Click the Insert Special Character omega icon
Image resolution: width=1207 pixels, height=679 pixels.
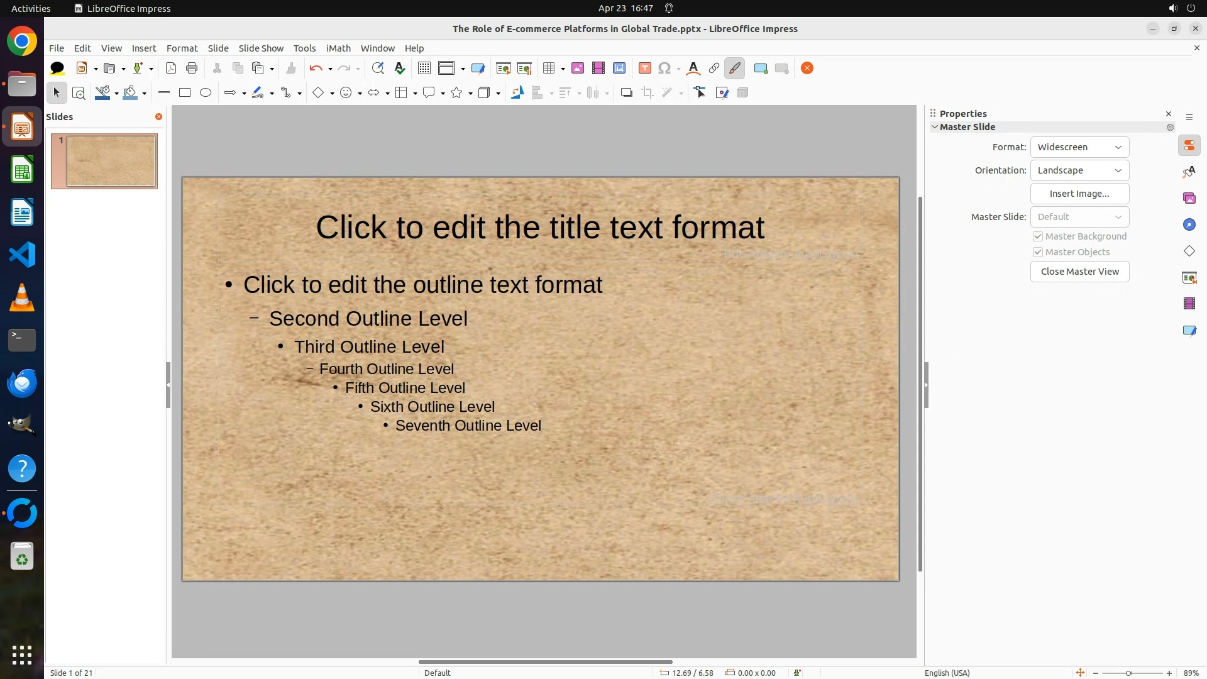click(x=664, y=69)
